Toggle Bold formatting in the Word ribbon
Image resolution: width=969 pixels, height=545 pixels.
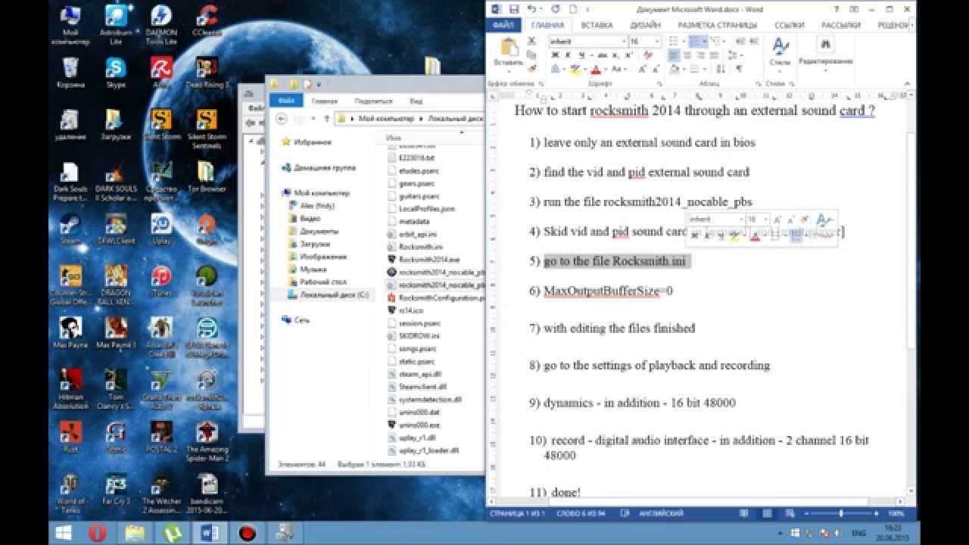click(555, 55)
